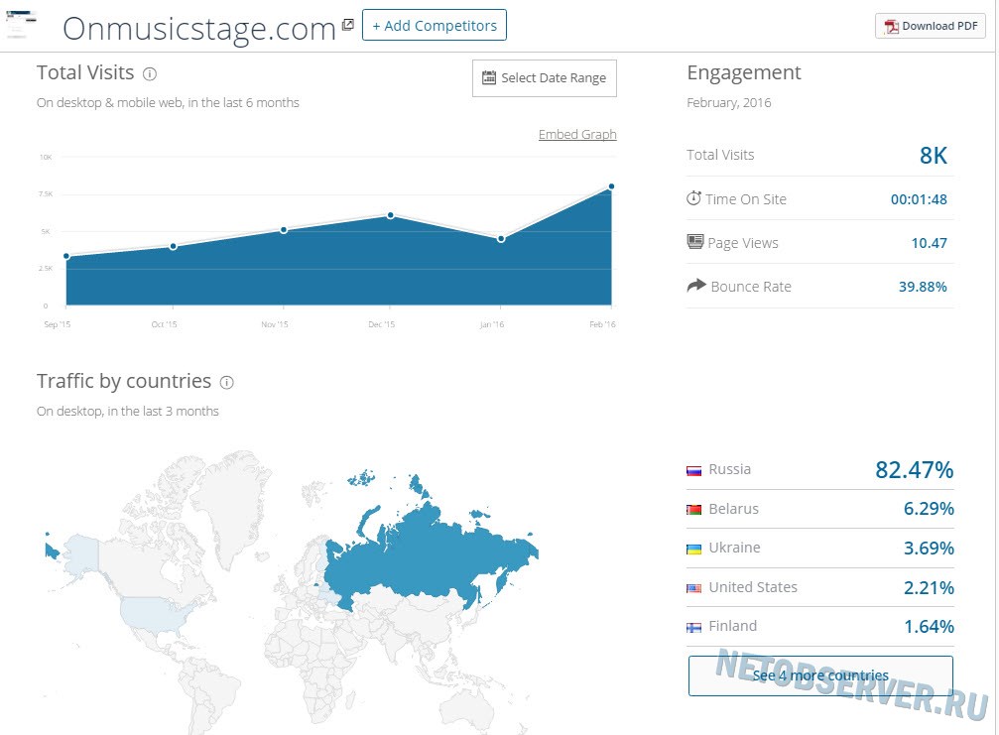Select the Feb '16 data point

pos(612,186)
